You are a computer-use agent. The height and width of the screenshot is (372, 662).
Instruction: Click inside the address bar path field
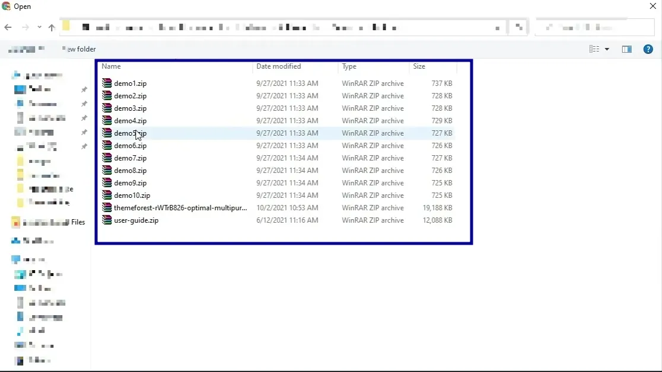coord(283,27)
